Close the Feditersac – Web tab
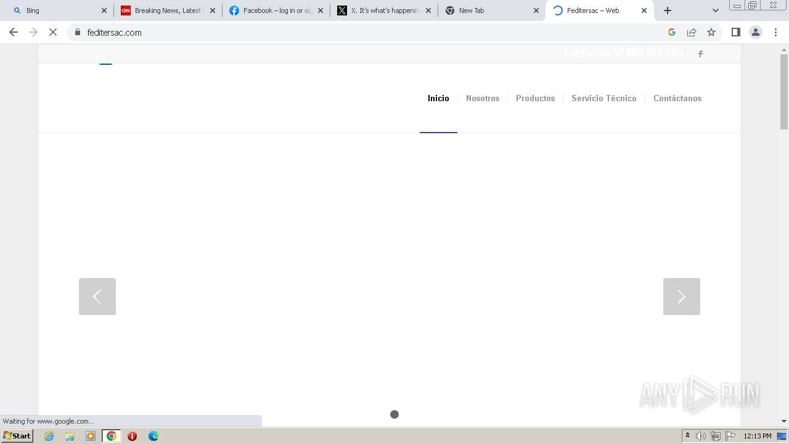Viewport: 789px width, 444px height. pyautogui.click(x=644, y=10)
